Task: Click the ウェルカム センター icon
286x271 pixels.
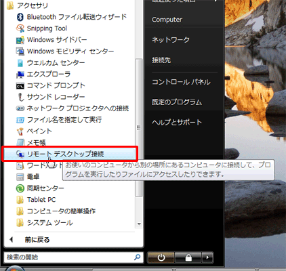Action: coord(20,63)
